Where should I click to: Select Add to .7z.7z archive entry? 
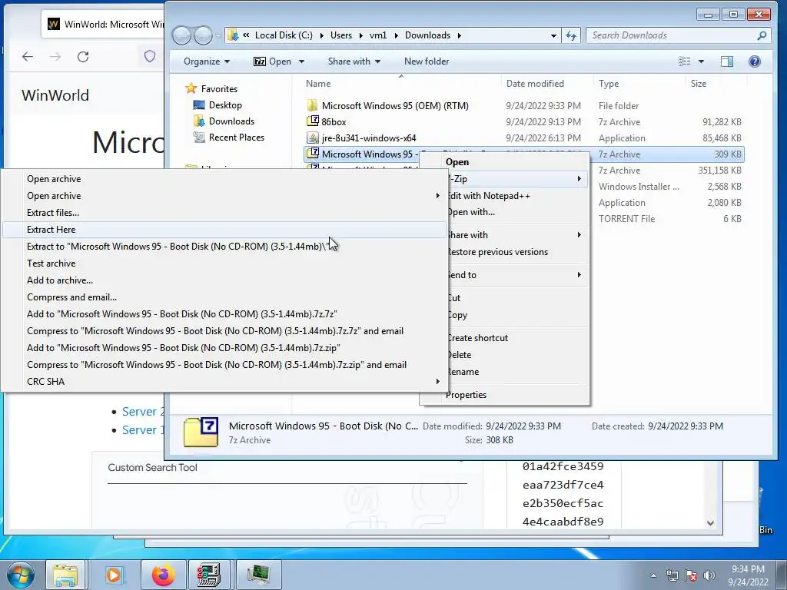(224, 314)
